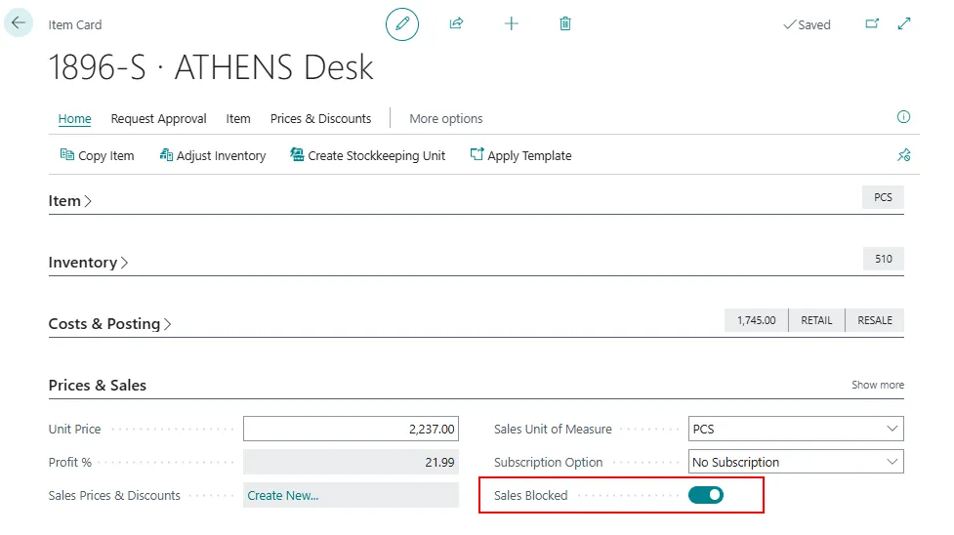This screenshot has width=954, height=535.
Task: Expand the Costs & Posting FastTab
Action: point(109,324)
